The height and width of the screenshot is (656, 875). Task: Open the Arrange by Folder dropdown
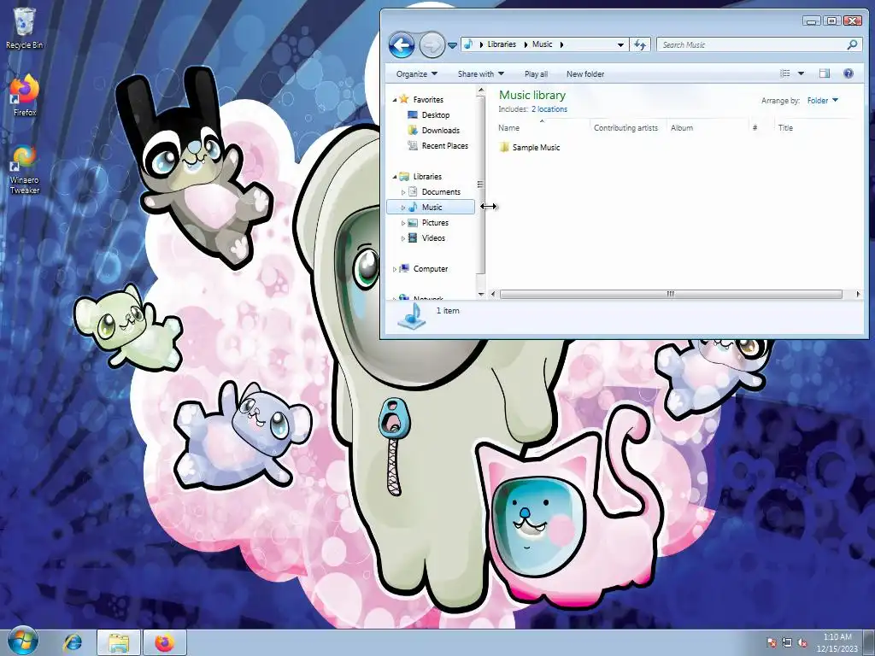click(x=822, y=101)
